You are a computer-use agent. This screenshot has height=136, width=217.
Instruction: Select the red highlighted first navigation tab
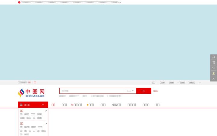point(53,105)
